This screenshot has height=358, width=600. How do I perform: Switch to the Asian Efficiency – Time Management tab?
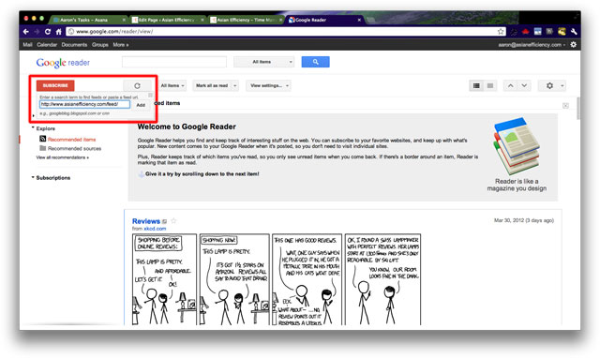246,20
